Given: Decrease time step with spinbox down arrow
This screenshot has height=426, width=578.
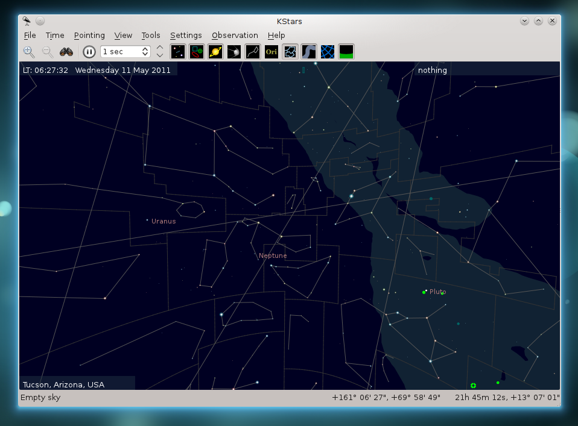Looking at the screenshot, I should 145,54.
